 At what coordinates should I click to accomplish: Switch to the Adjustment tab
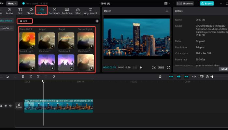91,11
